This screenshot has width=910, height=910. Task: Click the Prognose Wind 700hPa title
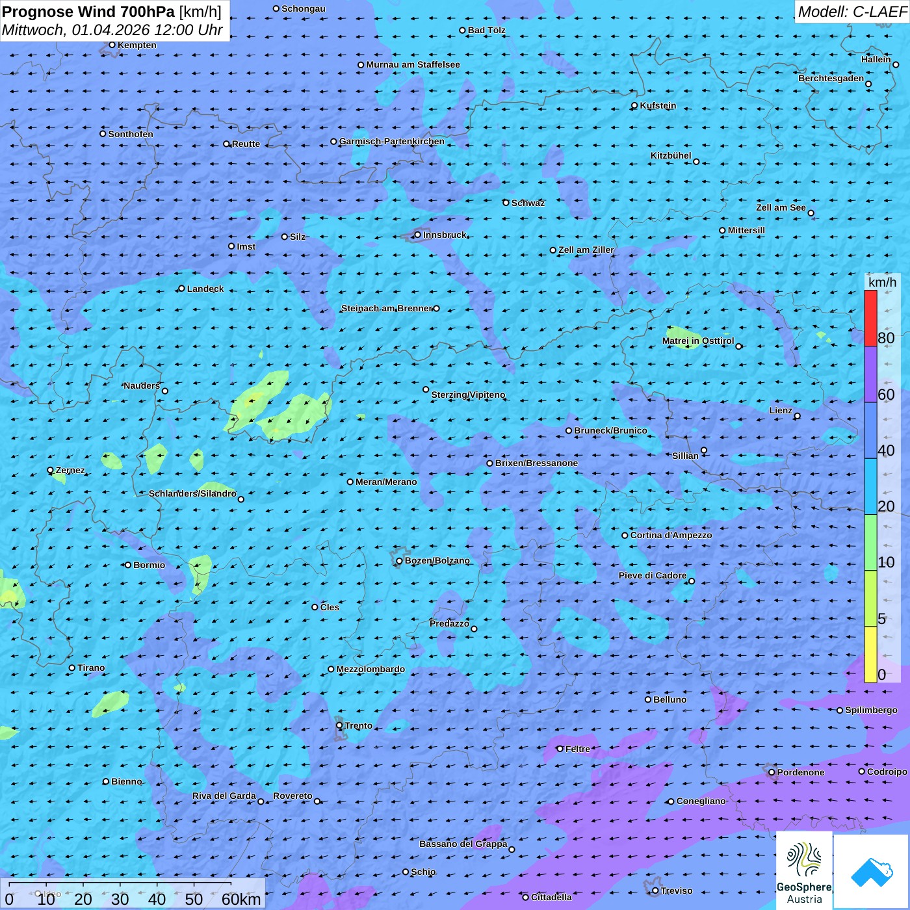tap(112, 12)
